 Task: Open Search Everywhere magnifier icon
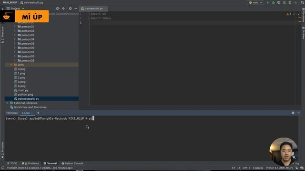click(303, 3)
